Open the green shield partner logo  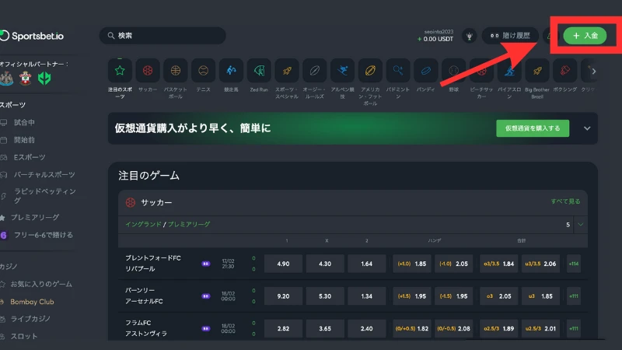click(44, 79)
